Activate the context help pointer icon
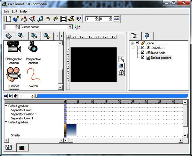This screenshot has height=156, width=192. [79, 19]
